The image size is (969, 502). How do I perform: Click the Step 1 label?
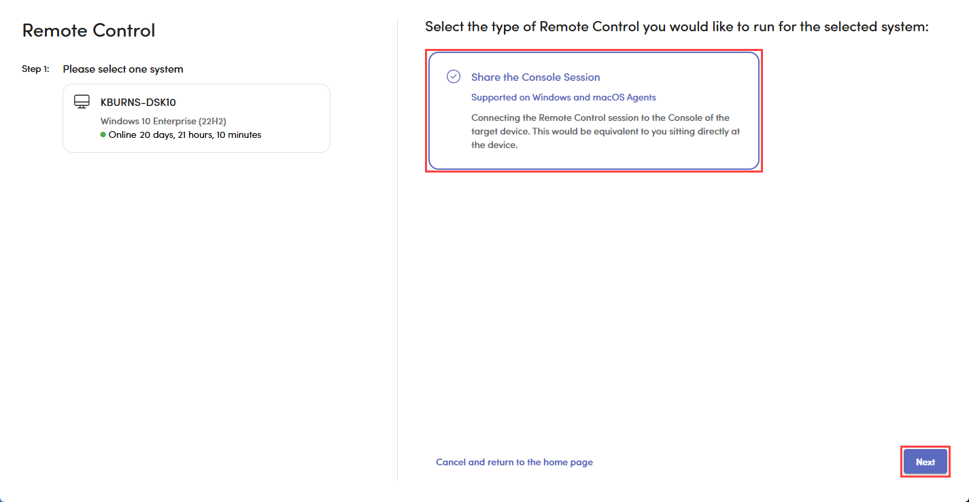[x=35, y=69]
